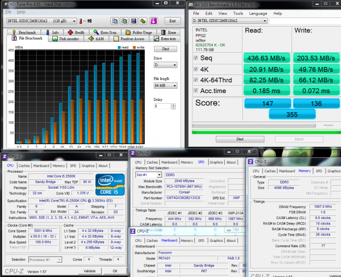This screenshot has width=341, height=277.
Task: Click the AAM speaker icon
Action: pos(91,39)
